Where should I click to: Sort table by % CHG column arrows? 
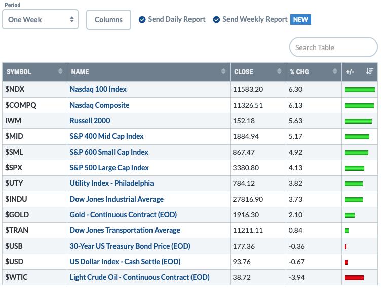335,71
